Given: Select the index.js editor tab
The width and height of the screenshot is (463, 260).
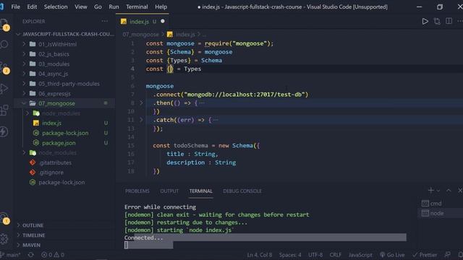Looking at the screenshot, I should [x=143, y=22].
